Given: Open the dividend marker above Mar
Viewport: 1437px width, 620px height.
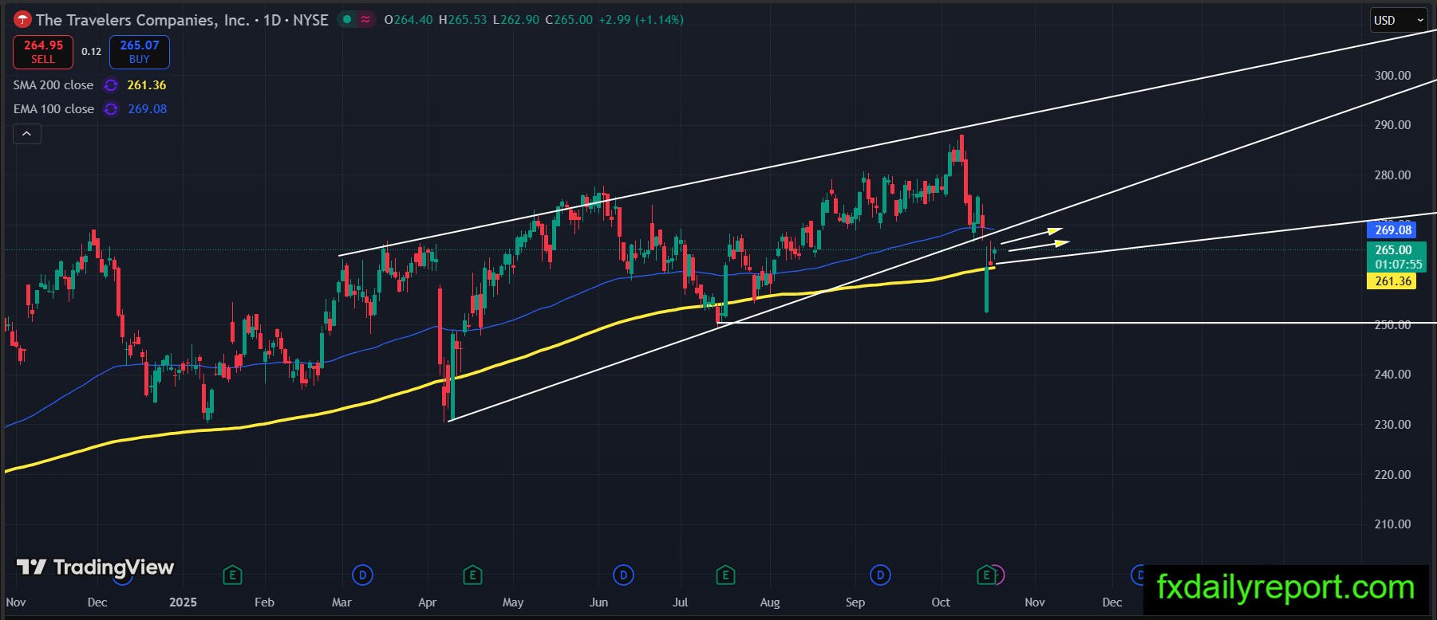Looking at the screenshot, I should point(362,574).
